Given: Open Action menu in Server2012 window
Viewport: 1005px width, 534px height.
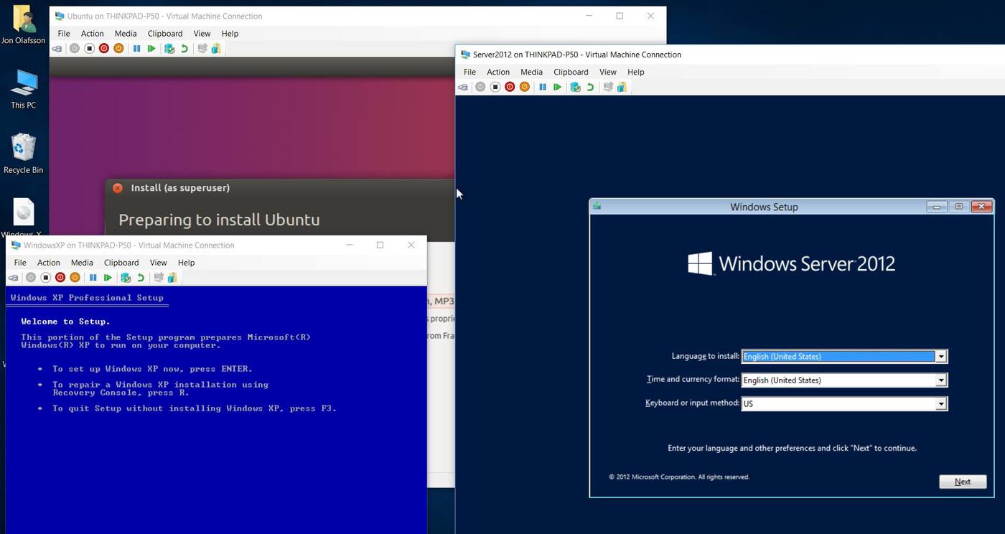Looking at the screenshot, I should point(498,72).
